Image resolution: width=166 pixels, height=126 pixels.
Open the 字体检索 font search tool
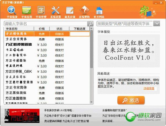12,12
